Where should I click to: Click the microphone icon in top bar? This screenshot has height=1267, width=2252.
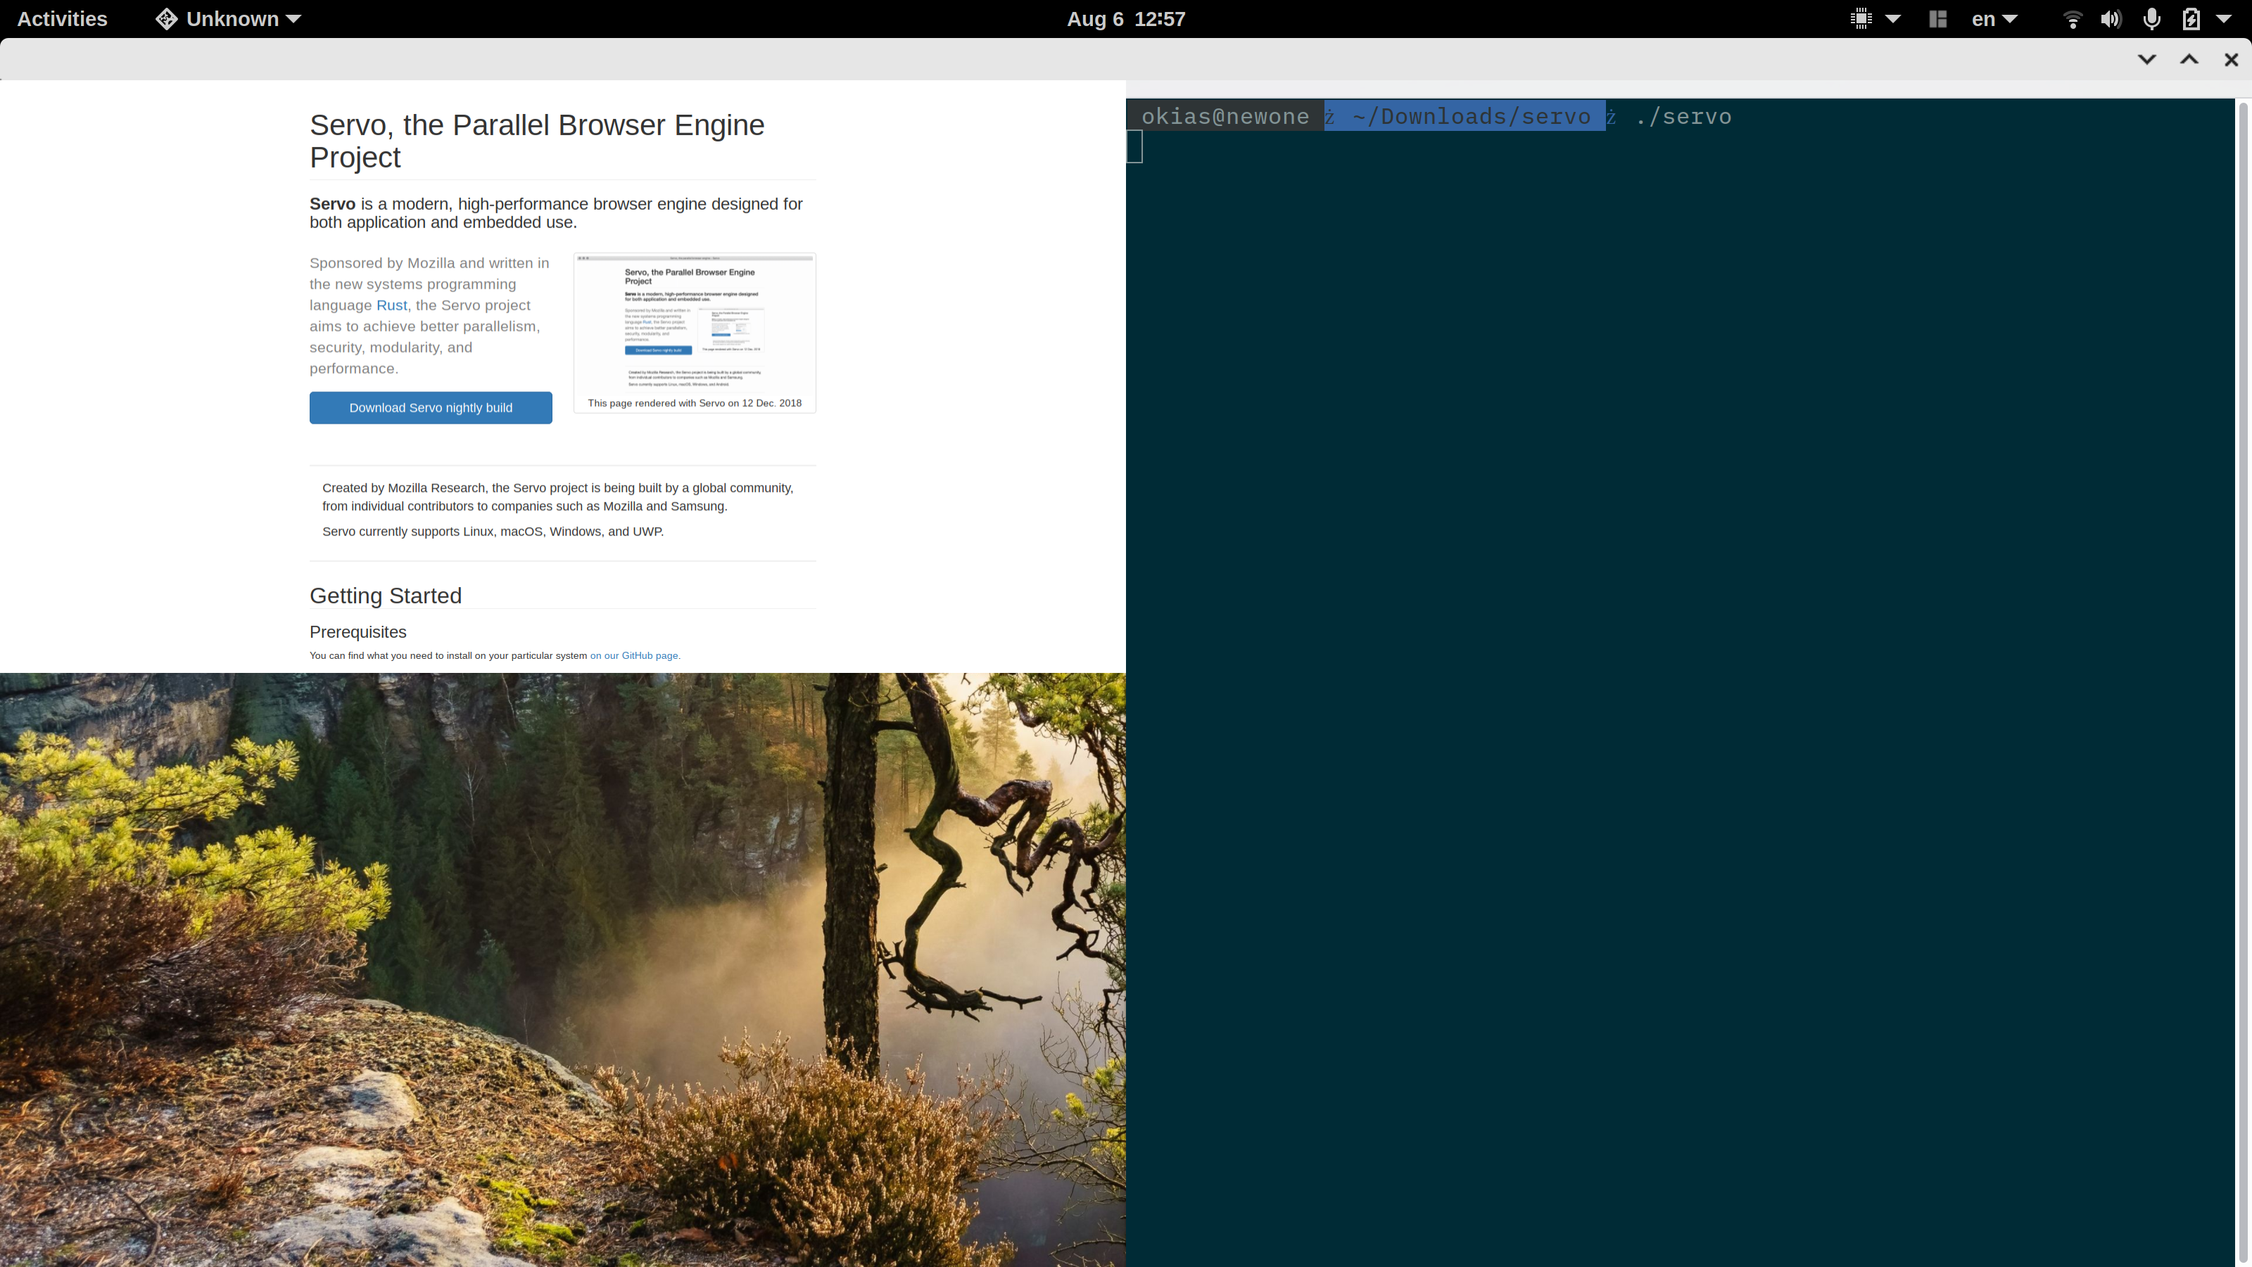2151,19
